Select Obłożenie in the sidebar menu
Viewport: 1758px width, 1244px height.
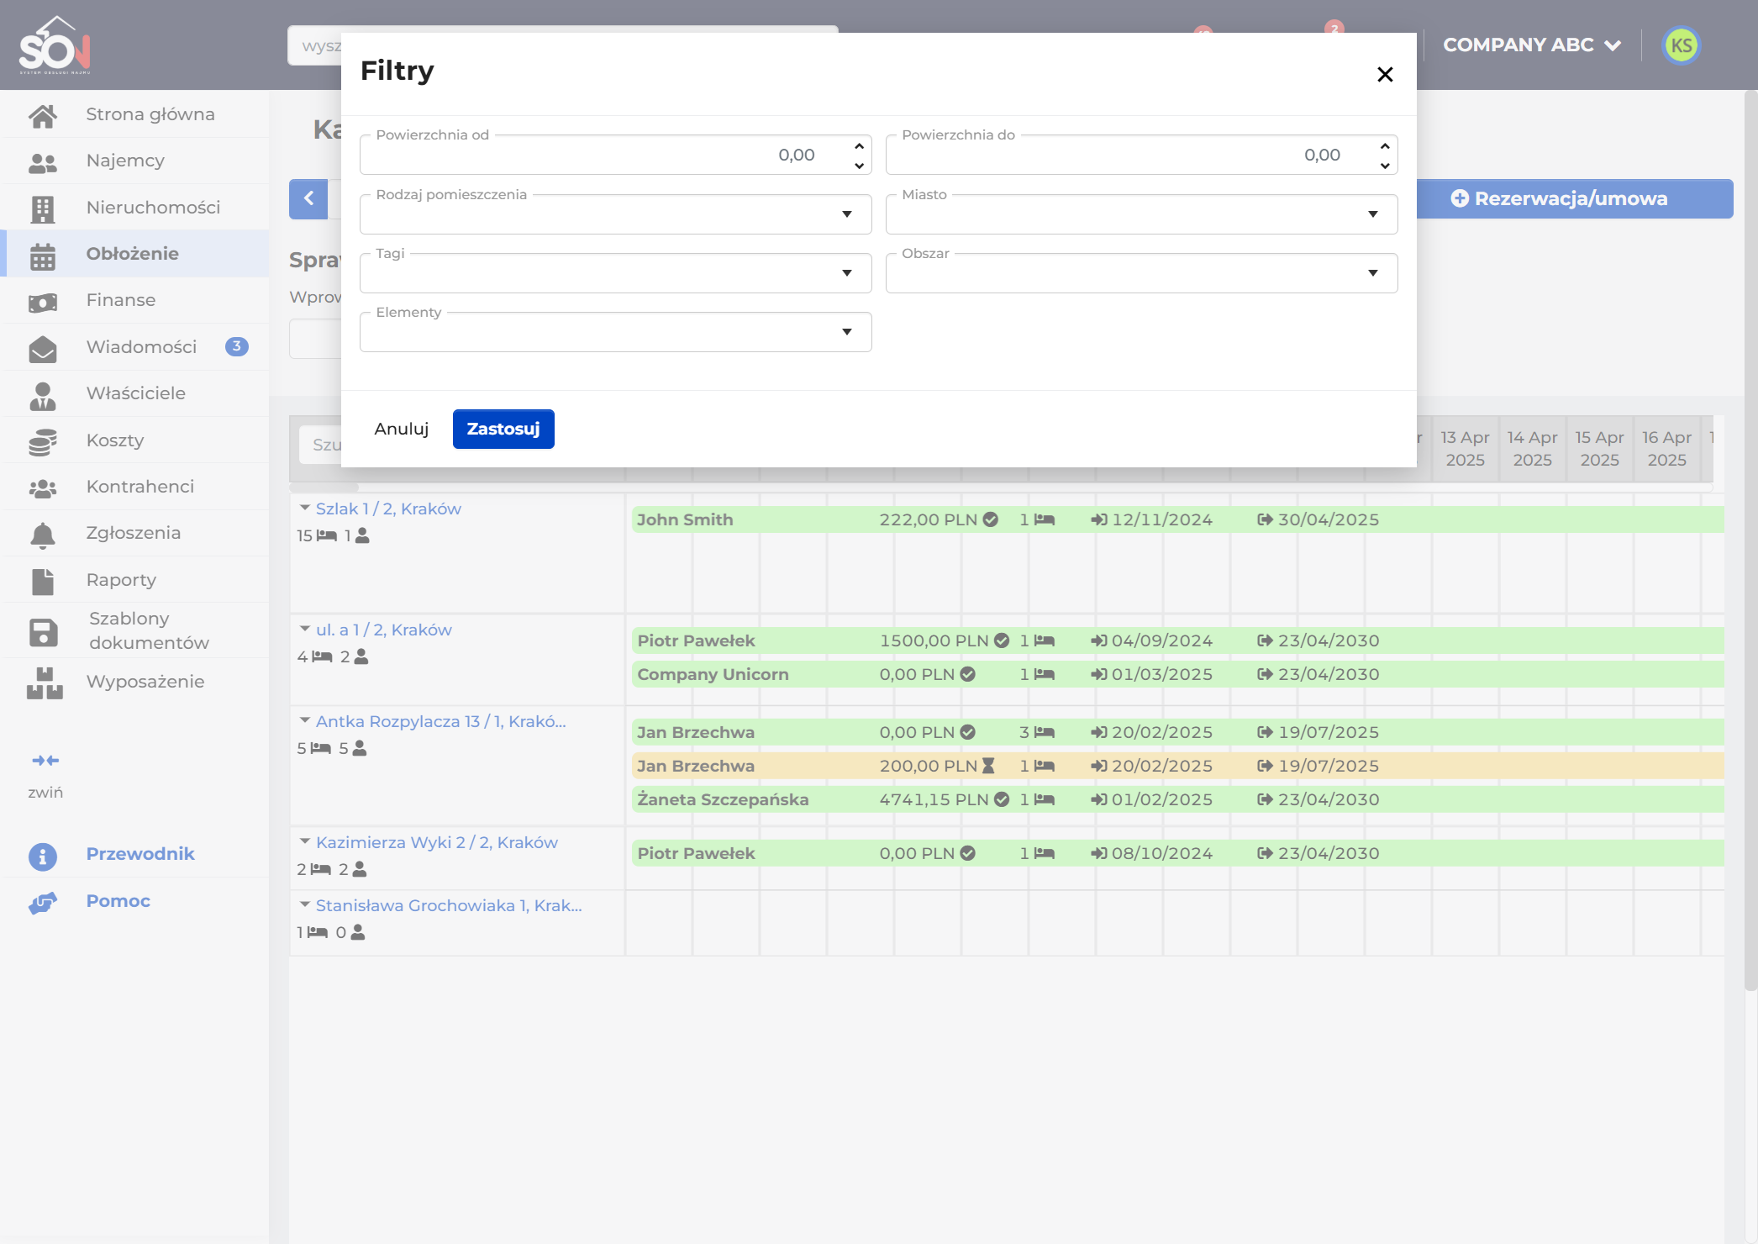pyautogui.click(x=134, y=254)
